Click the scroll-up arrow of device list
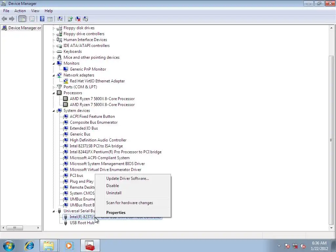 tap(331, 28)
